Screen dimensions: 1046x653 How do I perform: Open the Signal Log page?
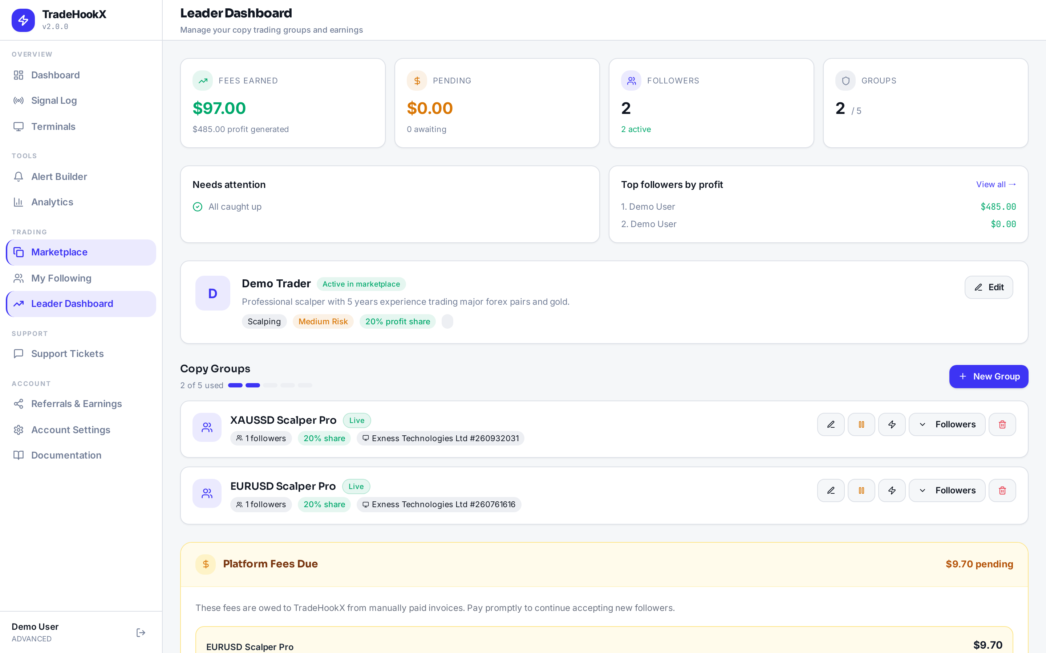point(81,100)
